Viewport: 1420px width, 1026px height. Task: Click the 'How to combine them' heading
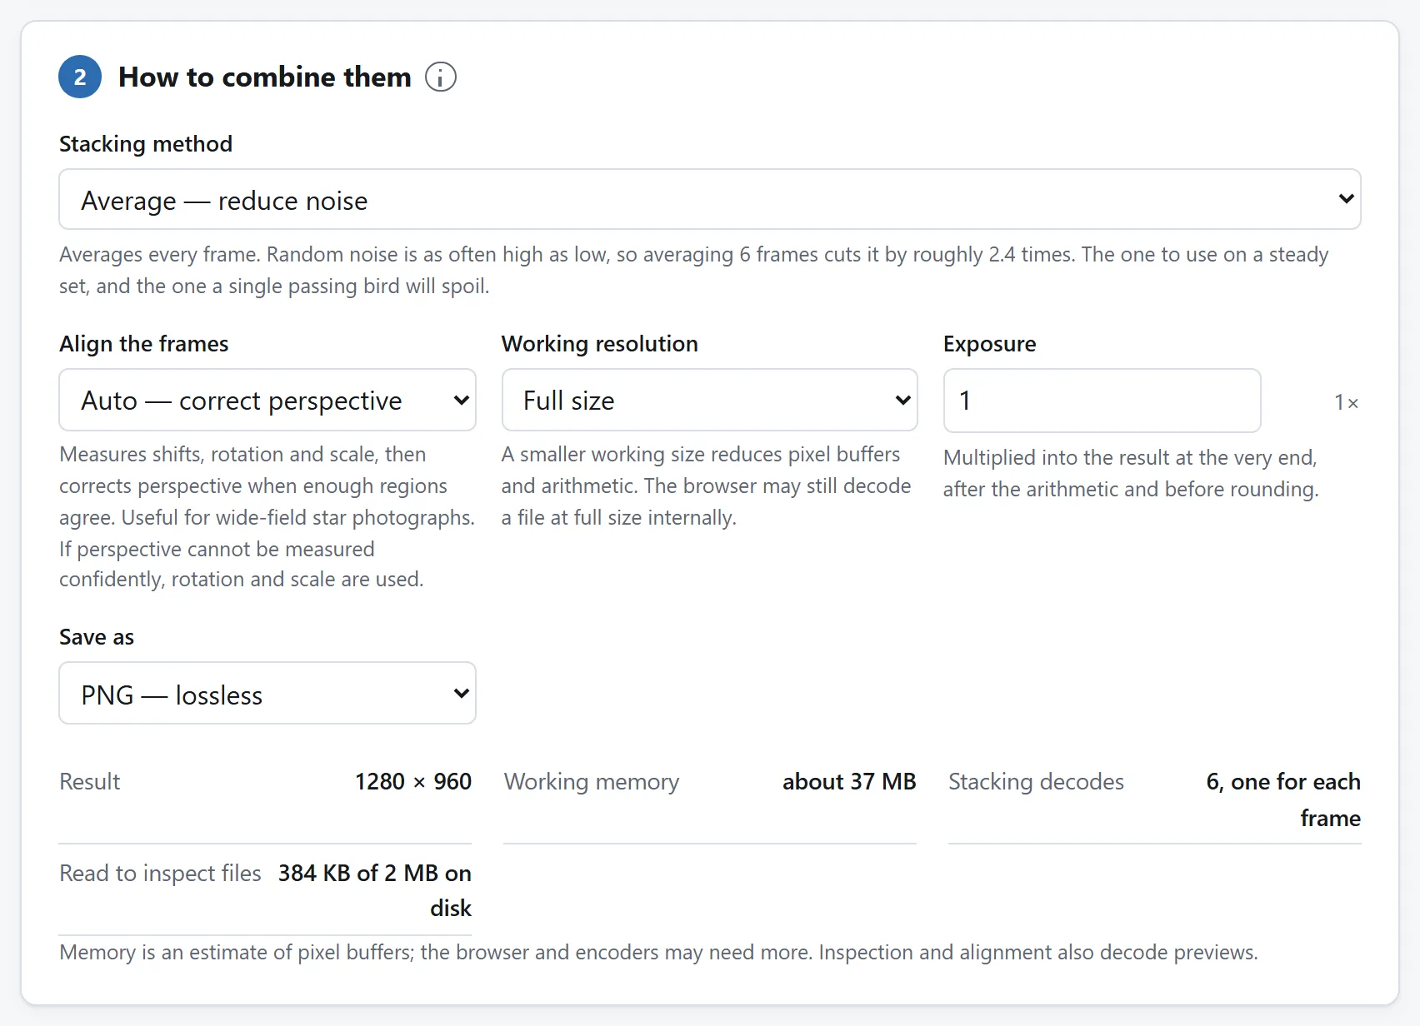[265, 77]
